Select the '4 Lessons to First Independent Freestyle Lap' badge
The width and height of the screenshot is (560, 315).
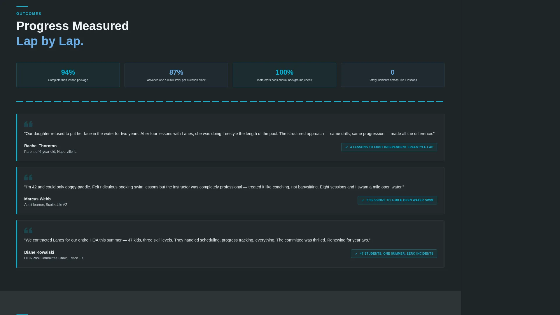389,147
